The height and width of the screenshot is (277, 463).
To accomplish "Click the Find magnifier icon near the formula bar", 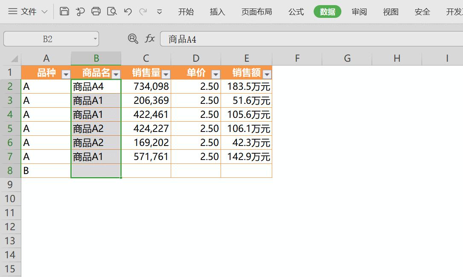I will pyautogui.click(x=133, y=38).
